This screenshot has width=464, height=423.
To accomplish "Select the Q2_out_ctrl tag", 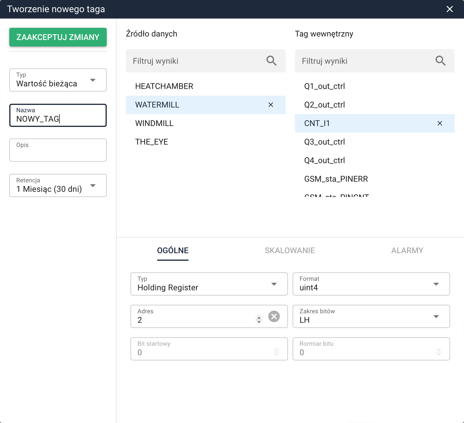I will [x=375, y=105].
